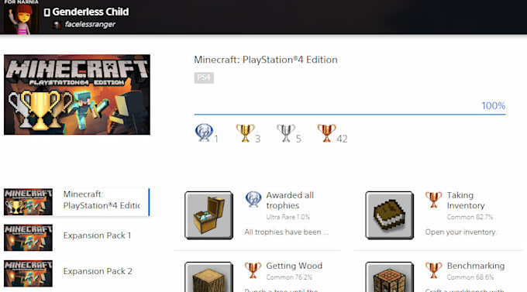Click the Expansion Pack 1 thumbnail
This screenshot has height=292, width=527.
pyautogui.click(x=28, y=238)
